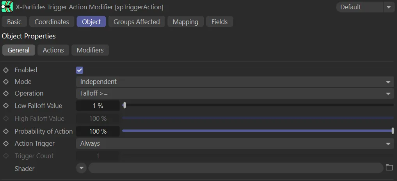Toggle keyframe diamond next to Action Trigger
The width and height of the screenshot is (397, 181).
6,144
